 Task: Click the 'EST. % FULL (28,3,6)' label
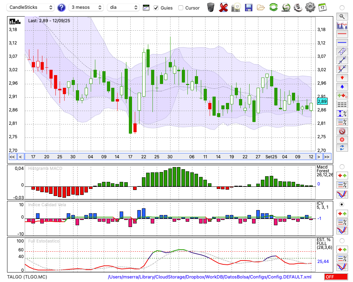tap(324, 244)
